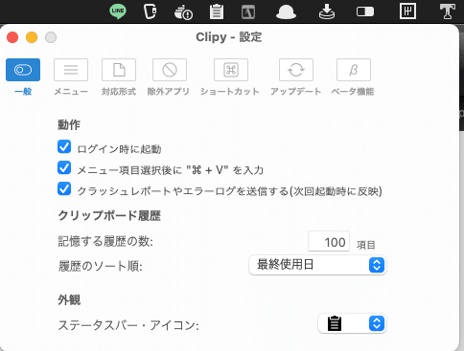Click the 記憶する履歴の数: label
Image resolution: width=464 pixels, height=351 pixels.
click(x=105, y=241)
